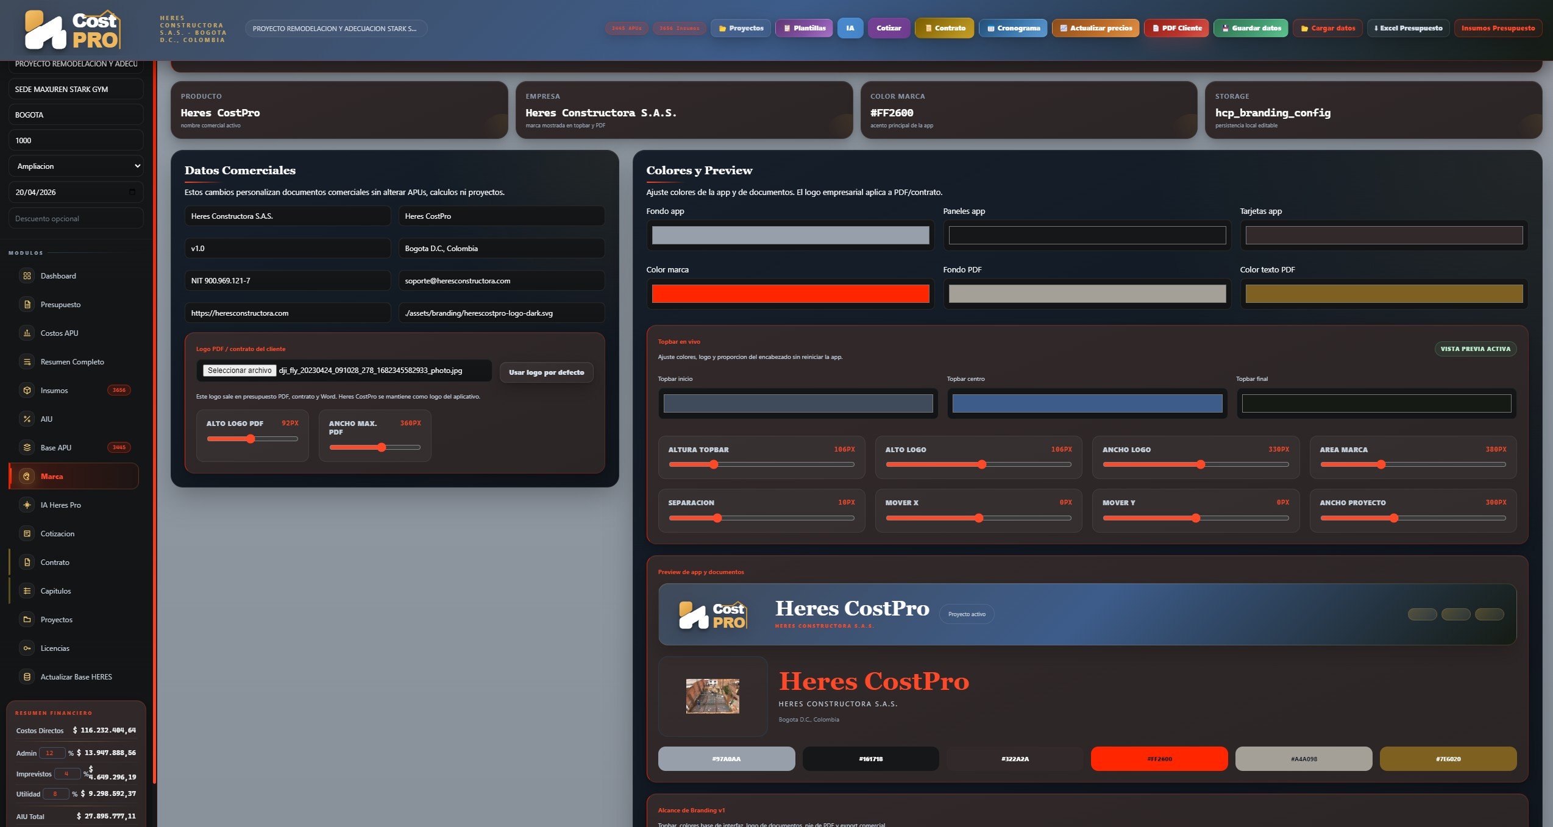
Task: Click the Admin percentage input
Action: (52, 753)
